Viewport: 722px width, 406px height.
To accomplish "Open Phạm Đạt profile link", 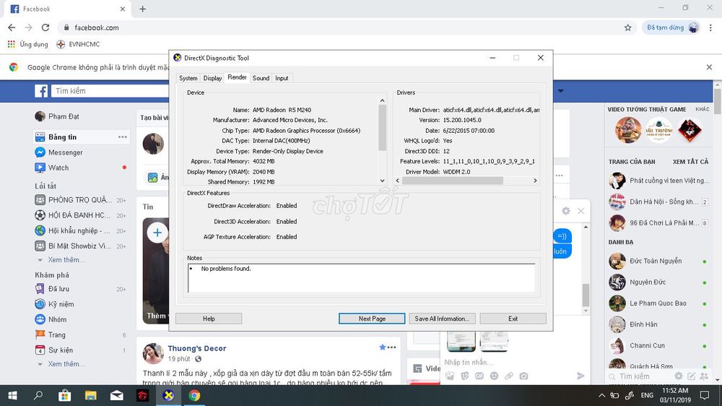I will tap(56, 116).
